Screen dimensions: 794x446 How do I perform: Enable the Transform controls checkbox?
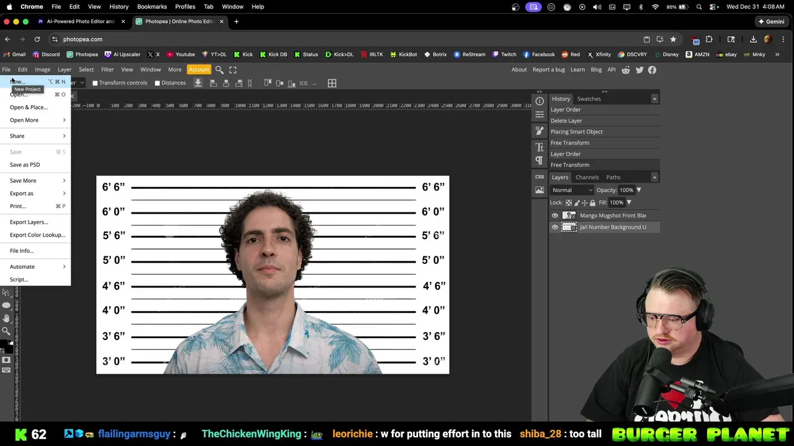[95, 83]
